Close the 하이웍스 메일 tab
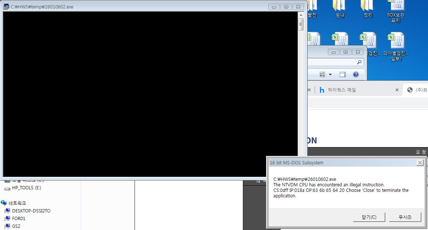This screenshot has width=428, height=230. click(397, 90)
